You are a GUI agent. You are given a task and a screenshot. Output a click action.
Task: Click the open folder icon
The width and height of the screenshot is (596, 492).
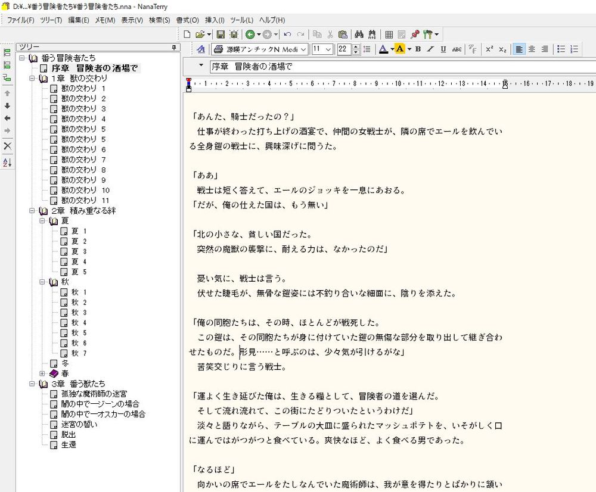(x=200, y=35)
